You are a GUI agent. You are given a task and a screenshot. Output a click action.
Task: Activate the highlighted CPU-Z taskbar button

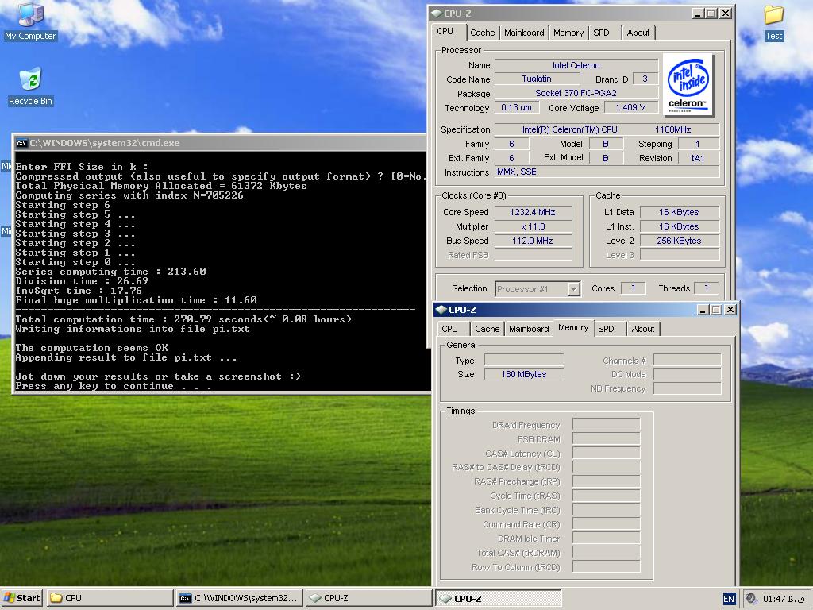coord(498,598)
